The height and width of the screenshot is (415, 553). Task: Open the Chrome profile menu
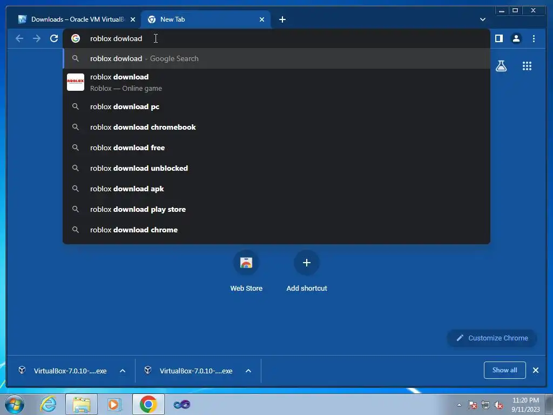[516, 38]
